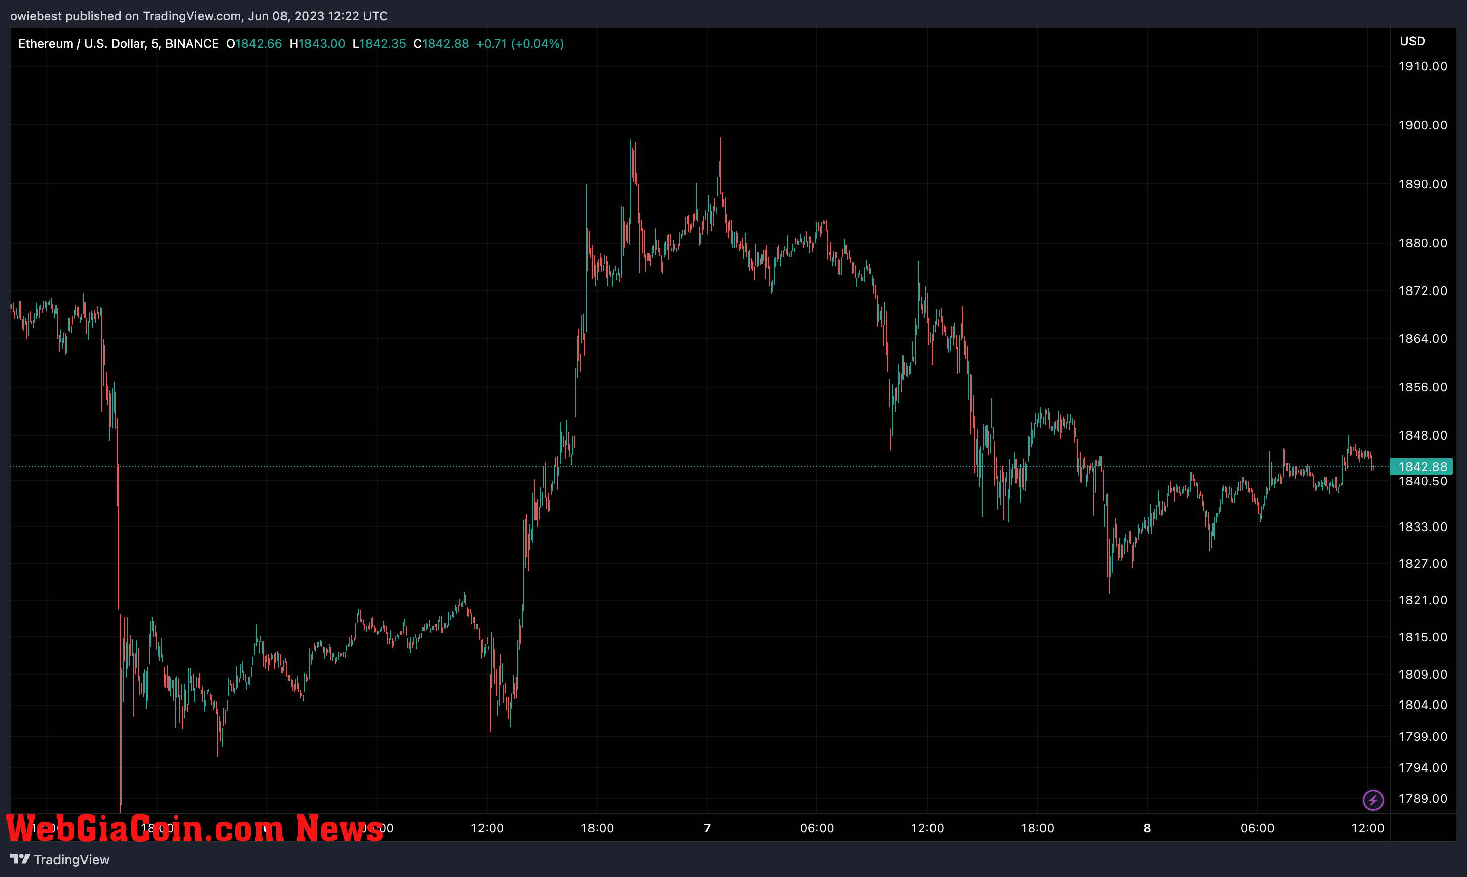Click the TradingView logo at bottom left

tap(60, 859)
